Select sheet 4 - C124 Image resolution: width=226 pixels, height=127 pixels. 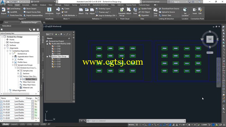click(x=56, y=67)
